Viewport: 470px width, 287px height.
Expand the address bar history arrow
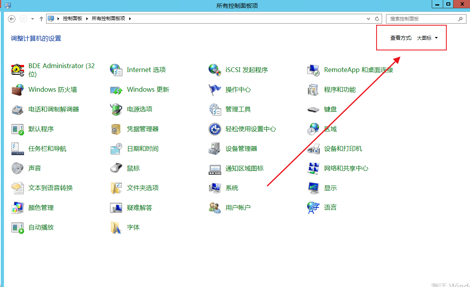click(x=368, y=19)
